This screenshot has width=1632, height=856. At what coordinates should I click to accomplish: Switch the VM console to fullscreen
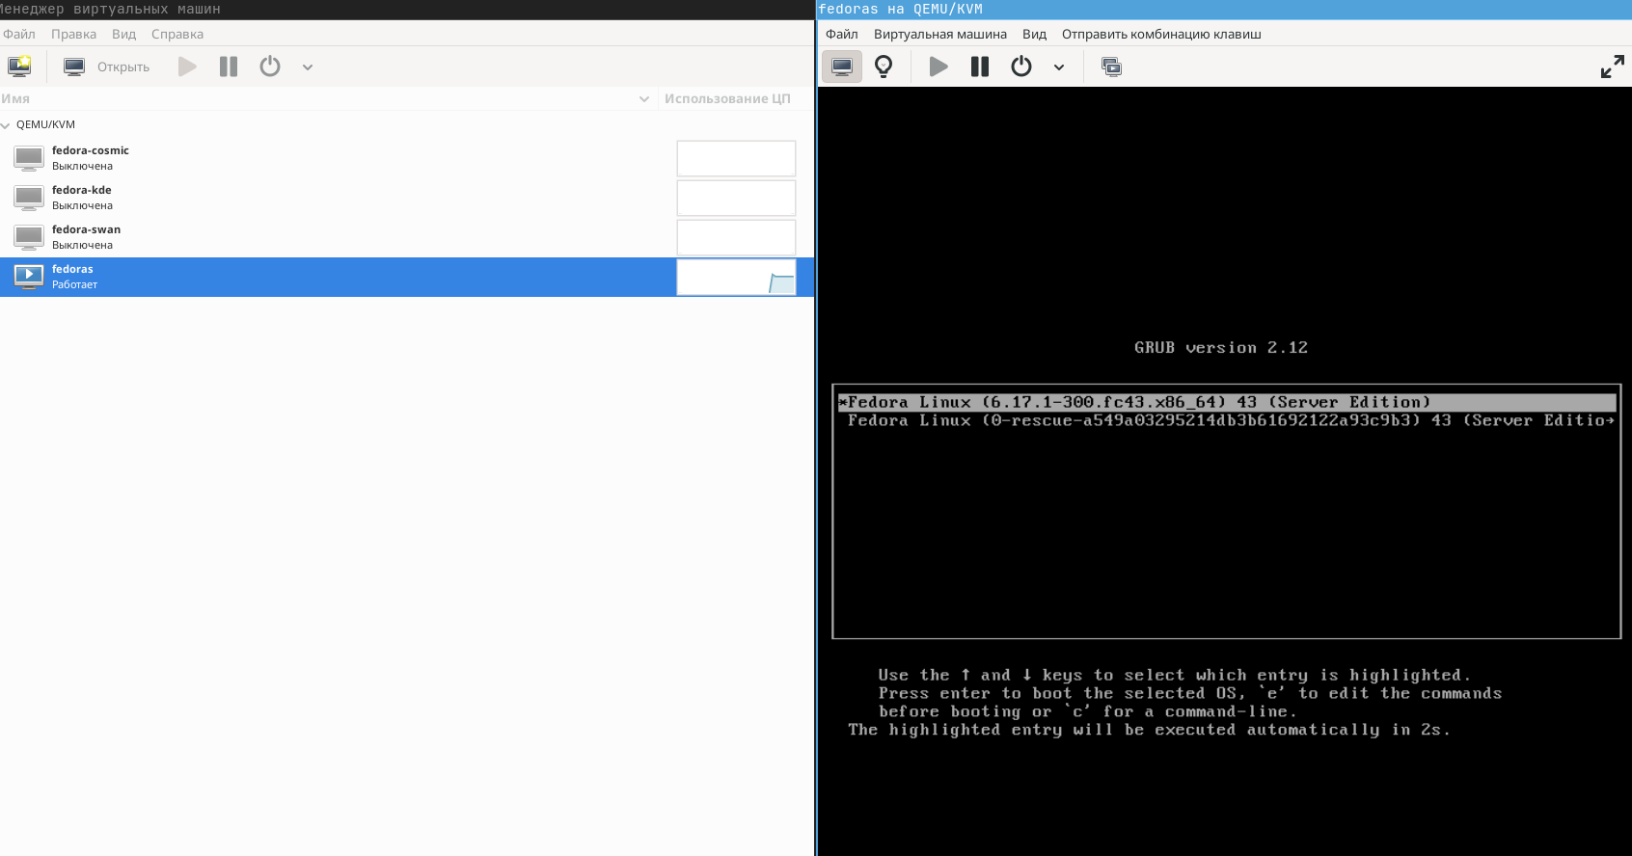(1612, 67)
